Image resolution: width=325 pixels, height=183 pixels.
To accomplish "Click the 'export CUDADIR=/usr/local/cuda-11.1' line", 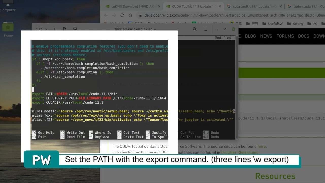I will click(x=68, y=102).
